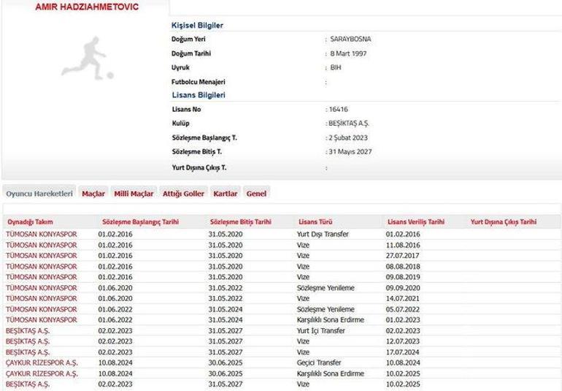Image resolution: width=562 pixels, height=391 pixels.
Task: Switch to the Kartlar tab
Action: [x=226, y=194]
